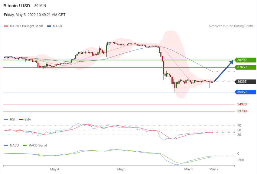This screenshot has height=174, width=257.
Task: Click the 38290 resistance price tag
Action: (x=246, y=60)
